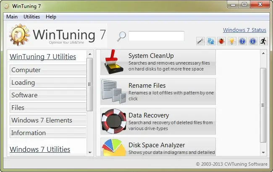
Task: Click the title bar WinTuning app icon
Action: pos(7,6)
